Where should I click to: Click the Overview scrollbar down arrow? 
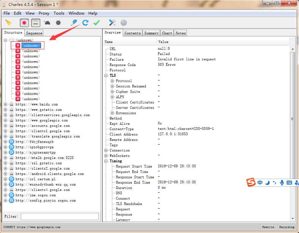click(293, 219)
